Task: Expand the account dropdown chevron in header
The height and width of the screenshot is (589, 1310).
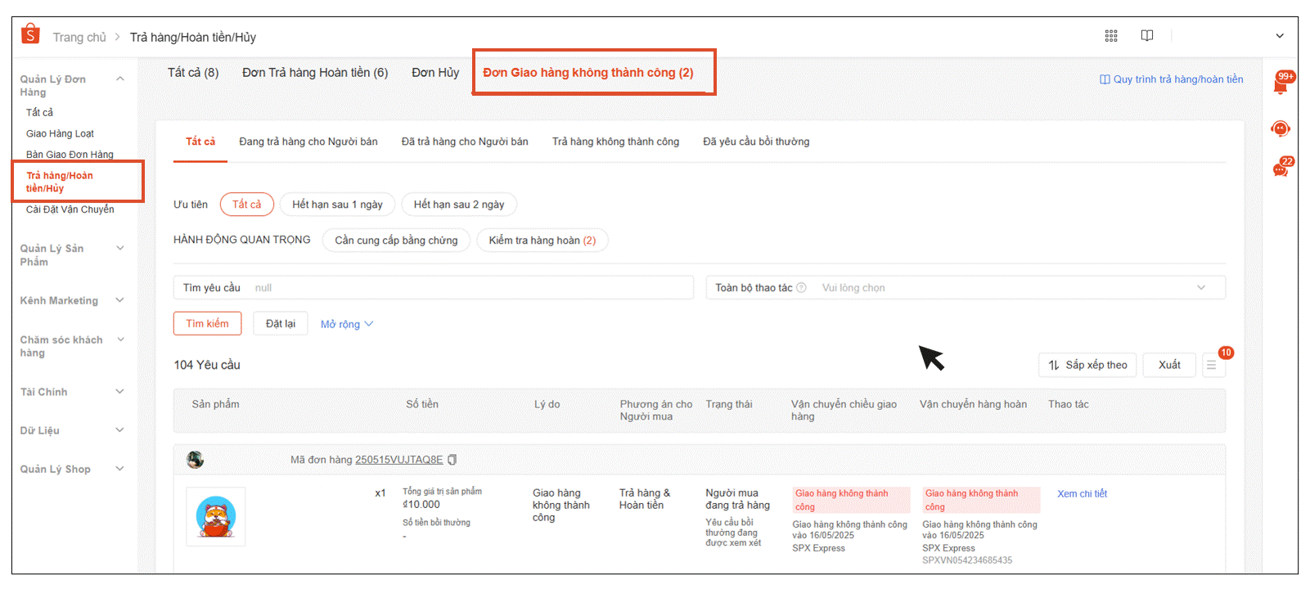Action: (x=1280, y=36)
